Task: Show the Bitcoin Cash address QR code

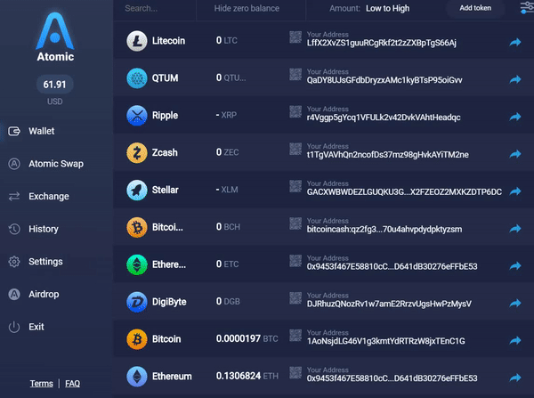Action: [x=295, y=223]
